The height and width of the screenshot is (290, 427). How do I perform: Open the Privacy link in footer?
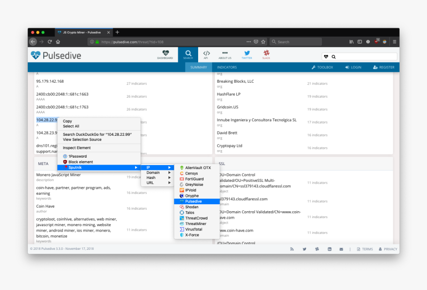(x=388, y=249)
